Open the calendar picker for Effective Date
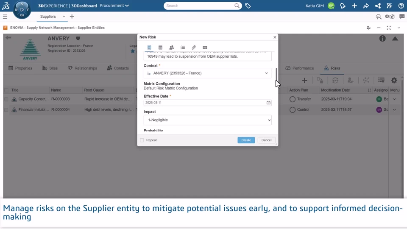 coord(268,103)
